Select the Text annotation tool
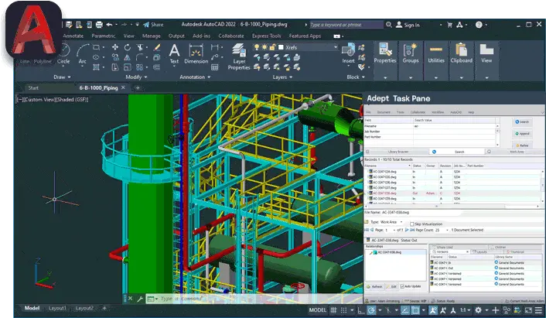546x318 pixels. pos(174,54)
